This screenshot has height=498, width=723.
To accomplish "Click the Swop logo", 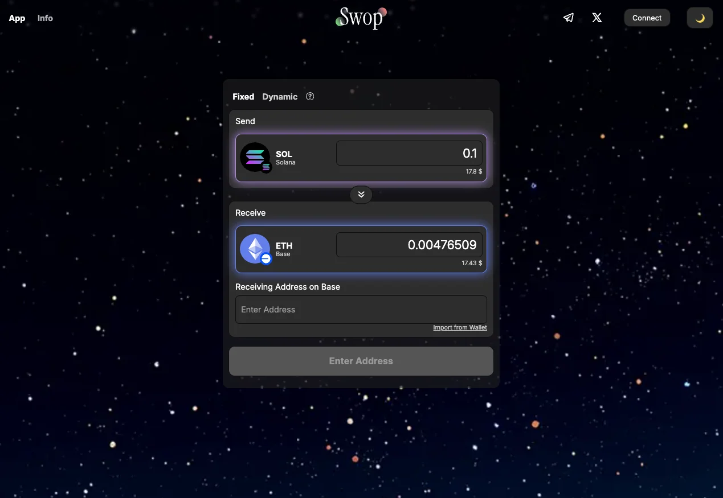I will pyautogui.click(x=361, y=18).
